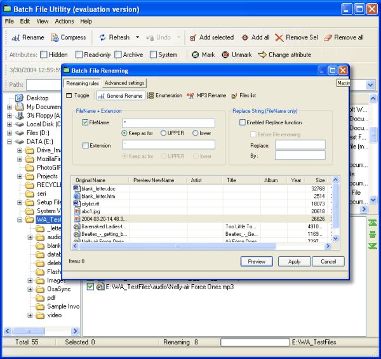Viewport: 381px width, 359px height.
Task: Expand the Projects folder in tree
Action: [20, 176]
